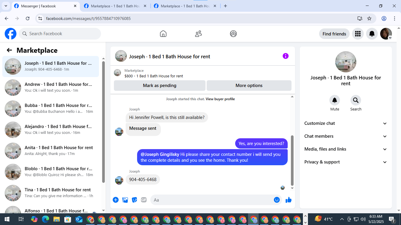
Task: Open the Chrome three-dot menu
Action: pos(394,18)
